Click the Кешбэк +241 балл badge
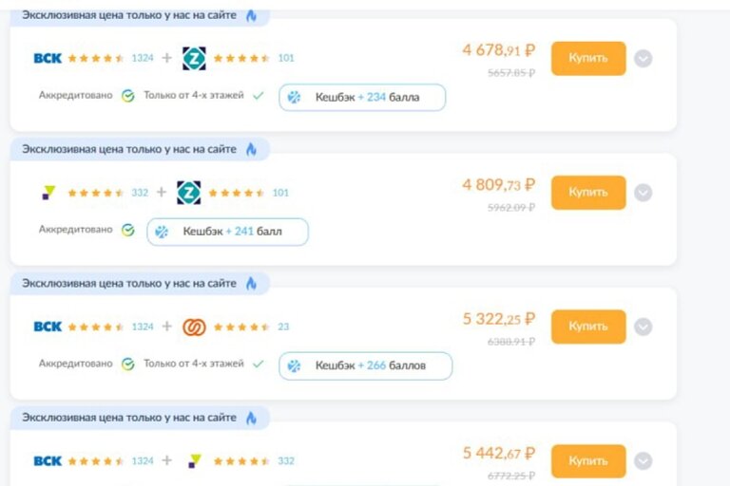730x486 pixels. click(x=227, y=232)
